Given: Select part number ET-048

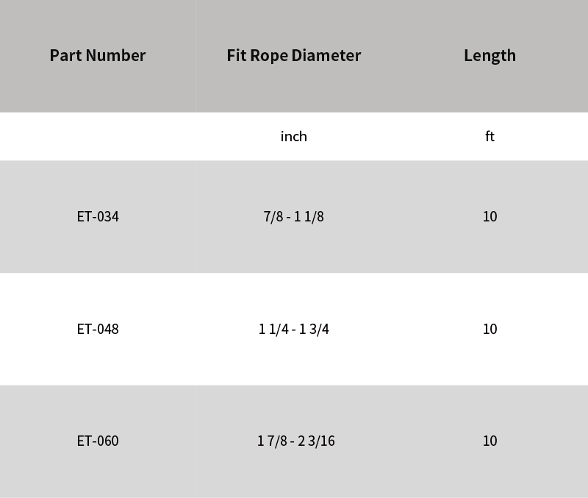Looking at the screenshot, I should (98, 329).
